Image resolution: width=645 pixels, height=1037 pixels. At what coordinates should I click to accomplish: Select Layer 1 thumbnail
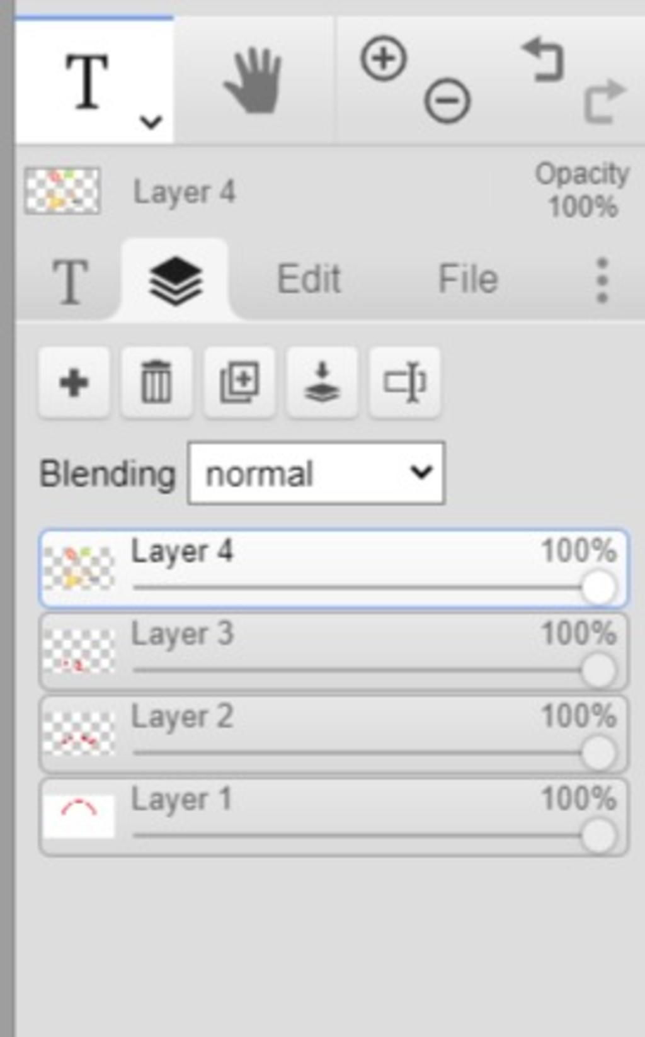click(x=79, y=817)
